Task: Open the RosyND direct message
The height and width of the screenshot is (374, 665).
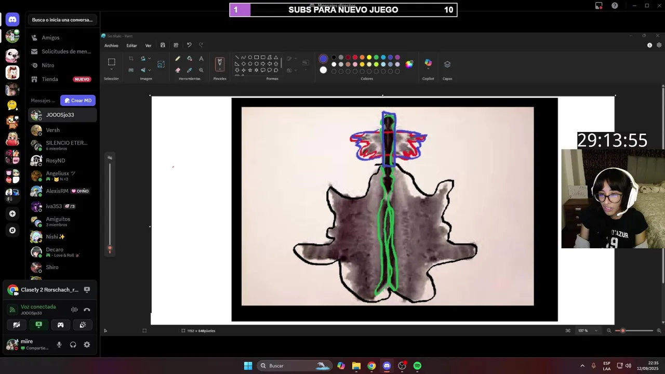Action: click(62, 161)
